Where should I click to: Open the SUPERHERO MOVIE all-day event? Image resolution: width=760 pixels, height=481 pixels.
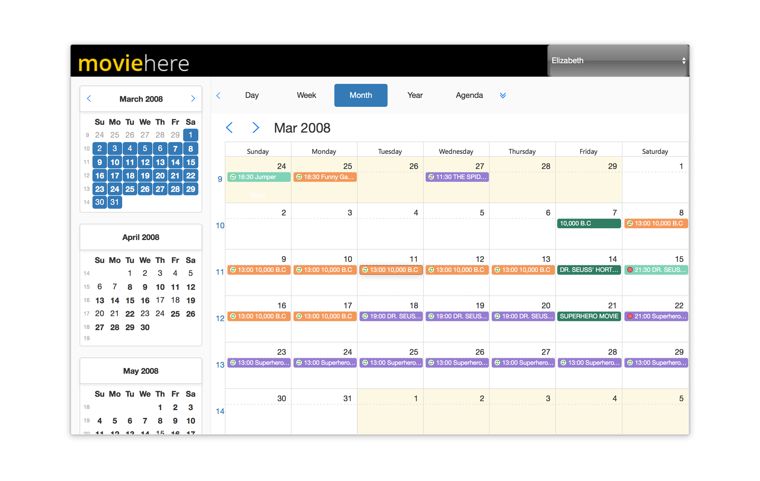589,316
